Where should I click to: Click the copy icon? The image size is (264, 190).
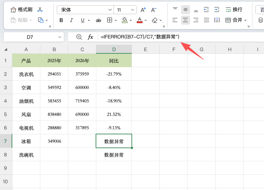tap(41, 20)
